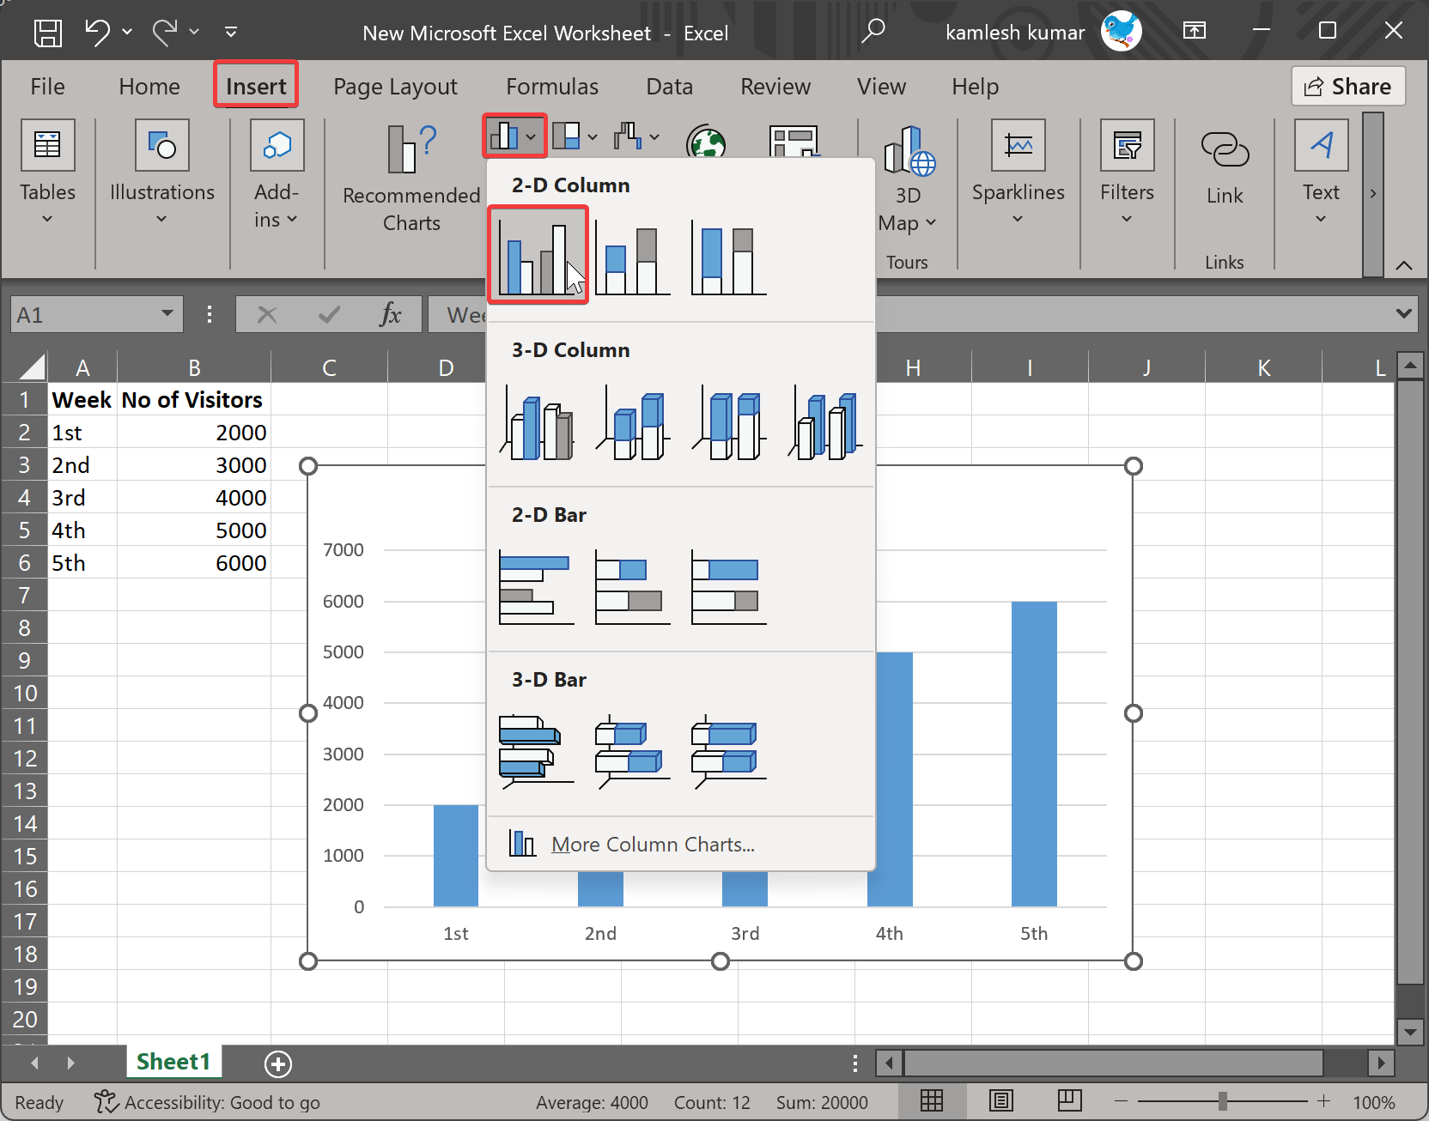Switch to the Home tab
The height and width of the screenshot is (1121, 1429).
pyautogui.click(x=149, y=87)
